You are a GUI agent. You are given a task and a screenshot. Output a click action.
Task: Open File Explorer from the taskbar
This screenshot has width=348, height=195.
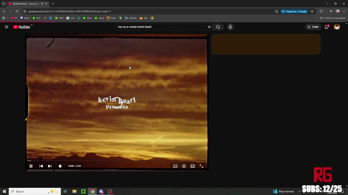click(x=74, y=191)
